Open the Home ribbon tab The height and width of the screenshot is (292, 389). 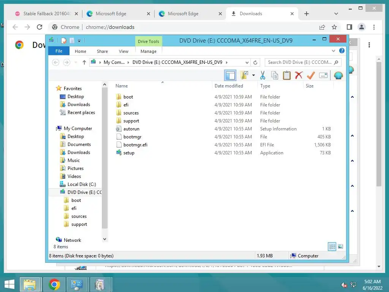[x=81, y=51]
